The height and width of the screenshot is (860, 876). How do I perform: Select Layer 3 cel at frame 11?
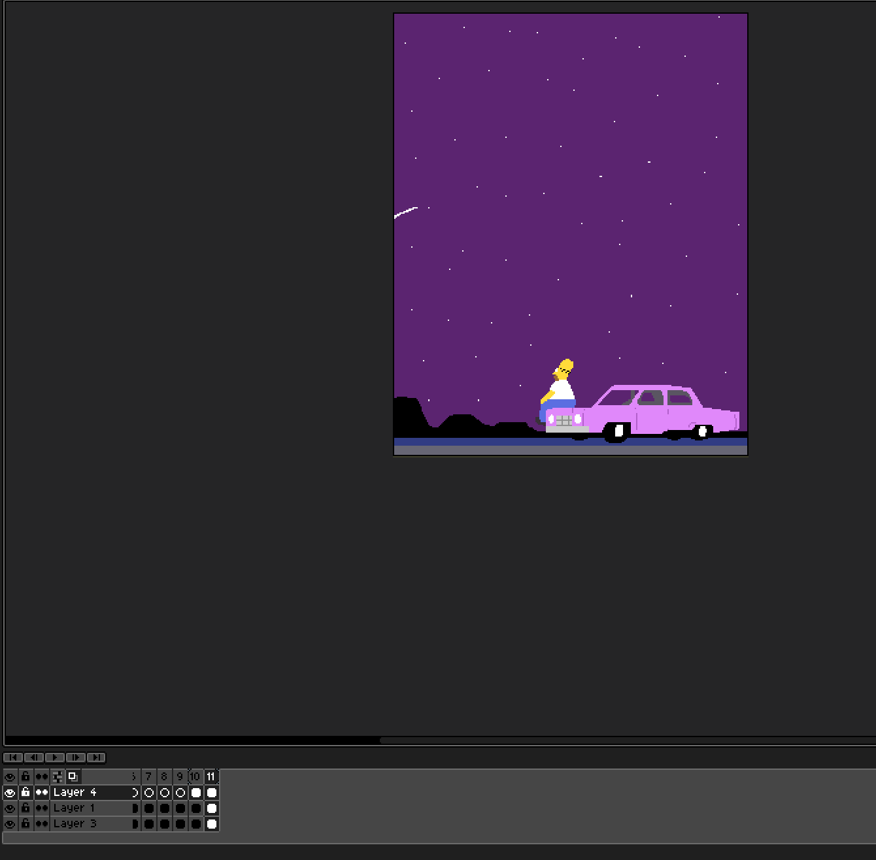pyautogui.click(x=212, y=823)
